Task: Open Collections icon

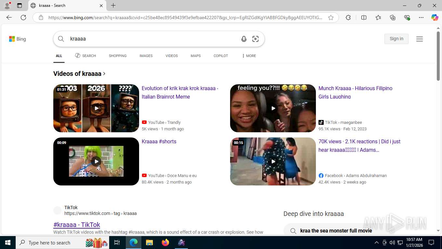Action: (x=393, y=18)
